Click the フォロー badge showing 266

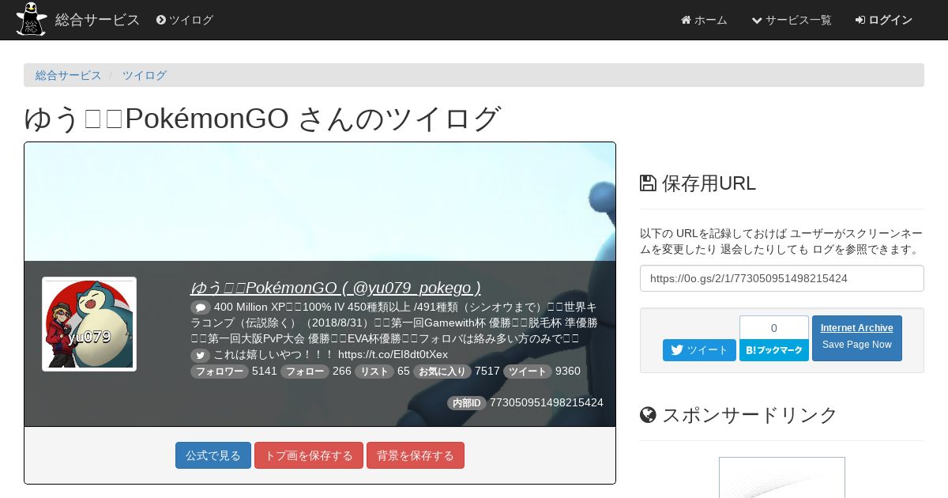coord(305,372)
